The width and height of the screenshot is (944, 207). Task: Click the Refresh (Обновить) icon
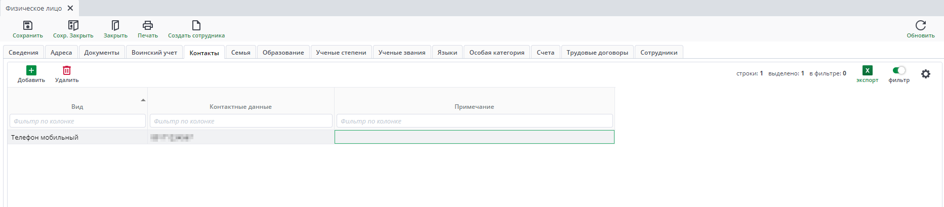click(x=921, y=25)
